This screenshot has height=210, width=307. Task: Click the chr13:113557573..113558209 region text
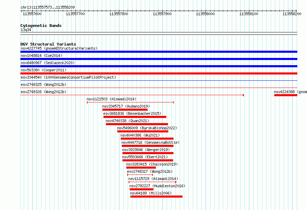tap(48, 7)
